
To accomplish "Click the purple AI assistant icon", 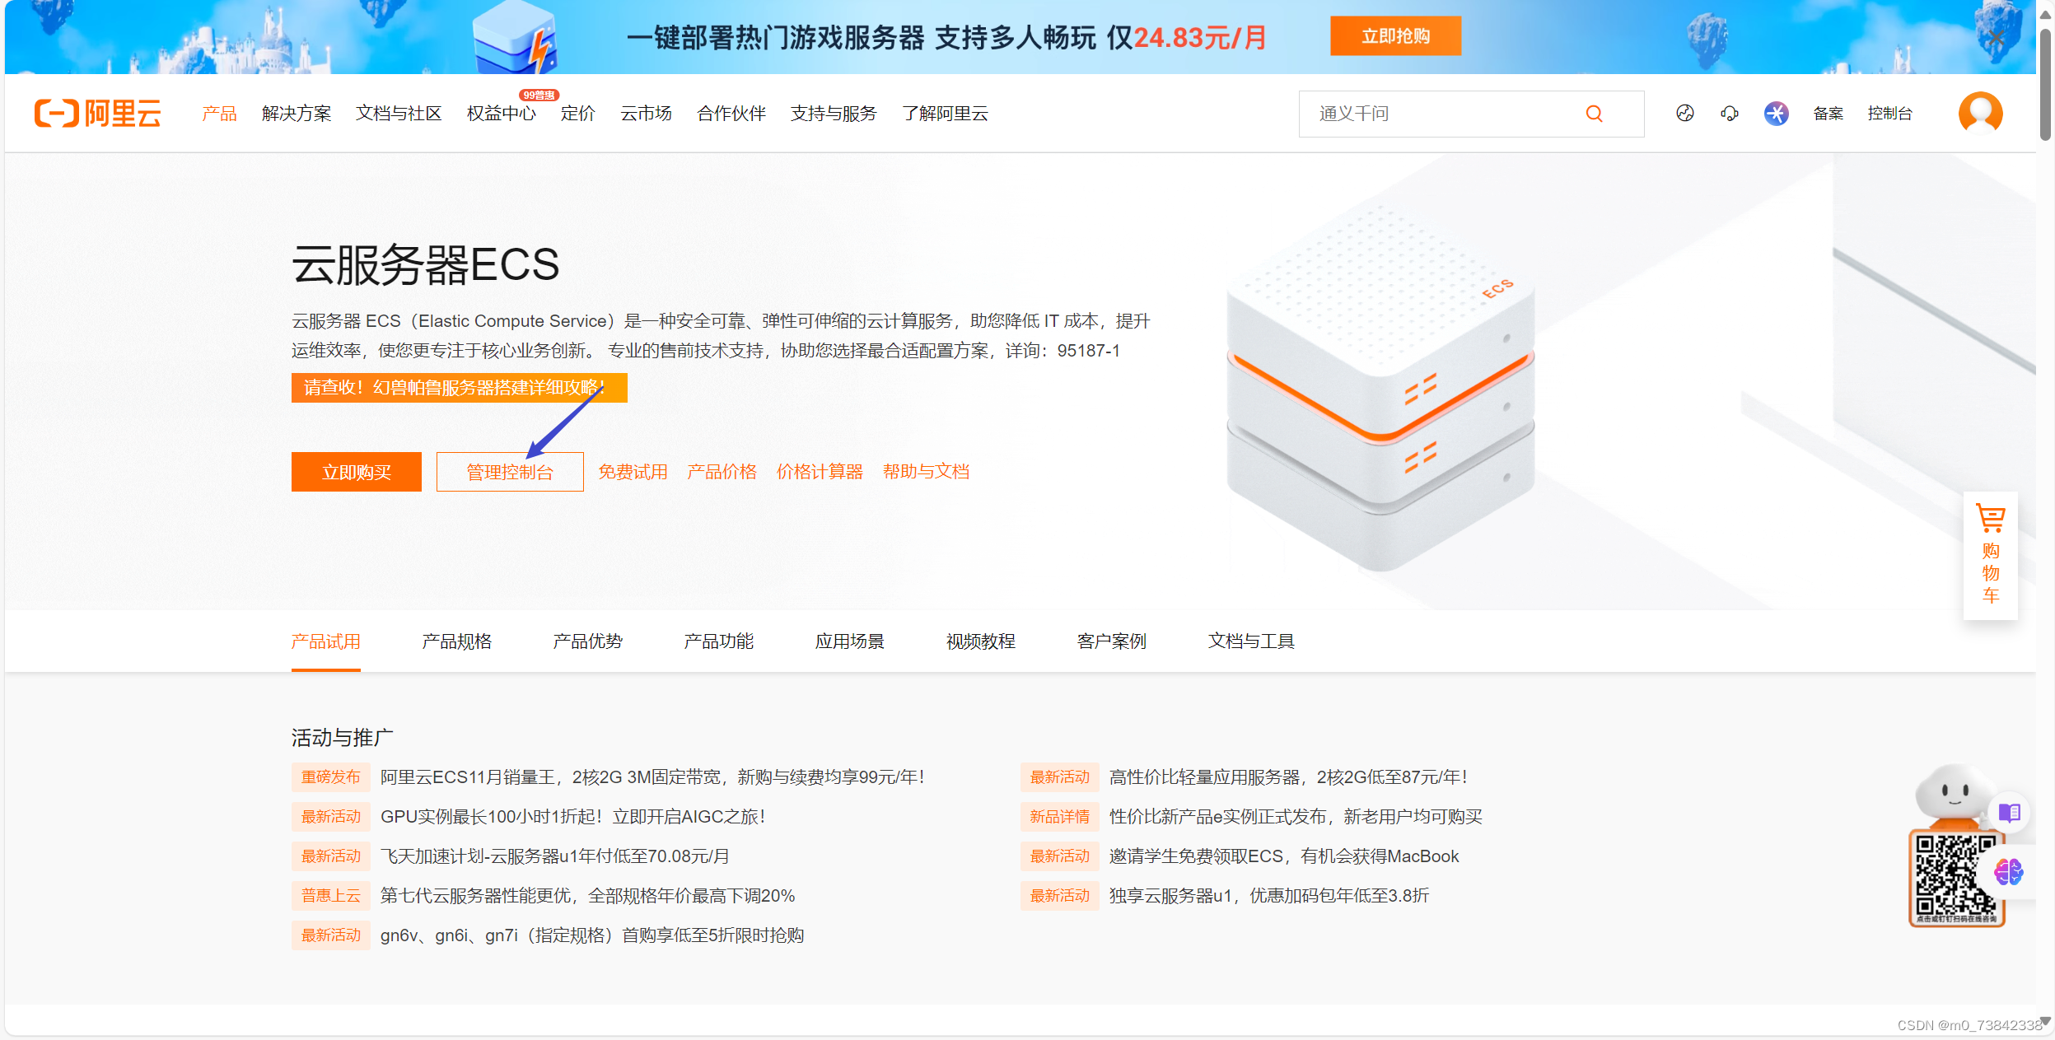I will coord(1776,114).
